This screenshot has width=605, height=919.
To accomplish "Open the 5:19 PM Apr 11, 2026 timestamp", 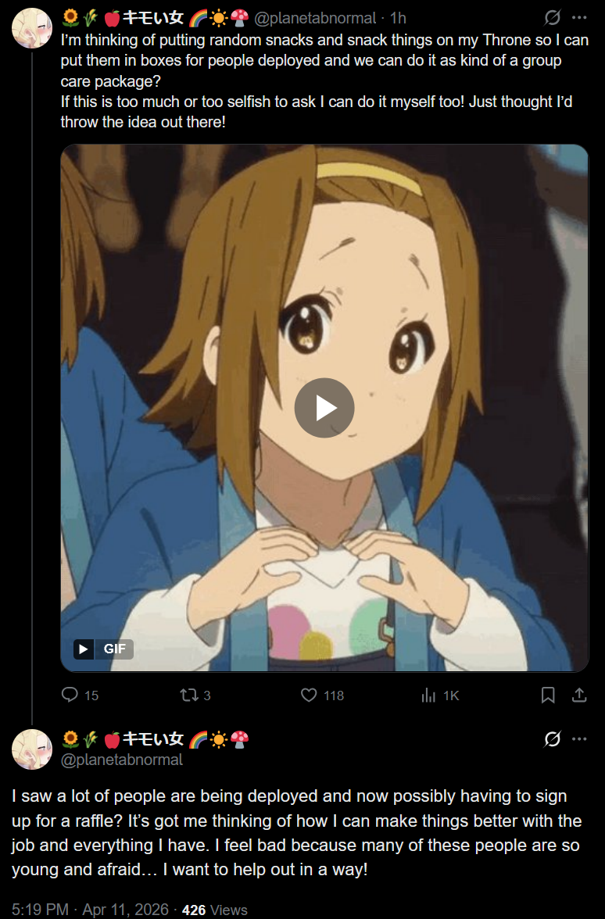I will tap(90, 910).
